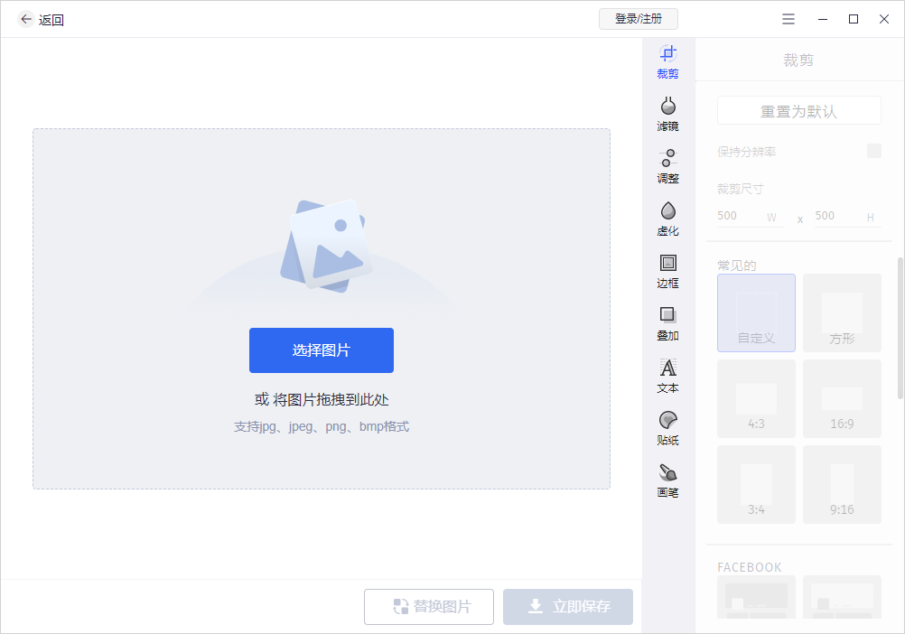Select the Crop (裁剪) tool

pyautogui.click(x=667, y=61)
